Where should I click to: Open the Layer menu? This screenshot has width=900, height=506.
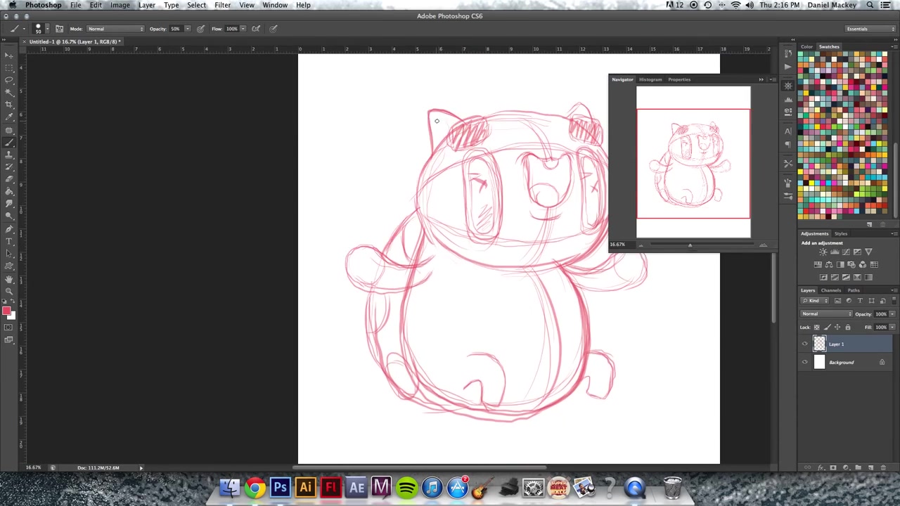point(146,5)
